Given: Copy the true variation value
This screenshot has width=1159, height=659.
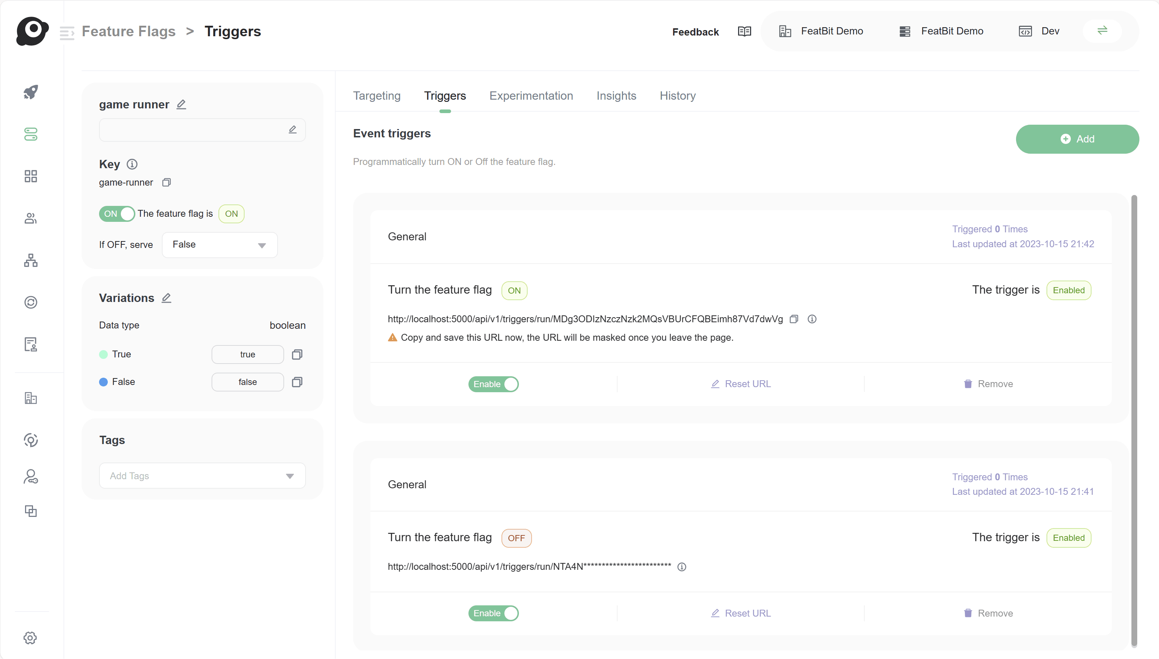Looking at the screenshot, I should [x=297, y=355].
